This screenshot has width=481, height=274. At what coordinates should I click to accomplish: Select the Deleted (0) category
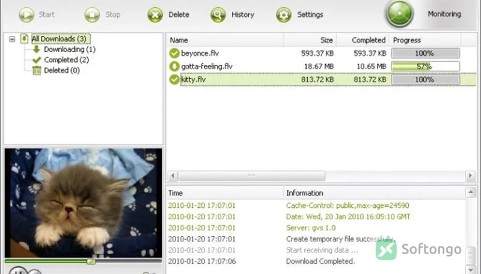coord(62,70)
